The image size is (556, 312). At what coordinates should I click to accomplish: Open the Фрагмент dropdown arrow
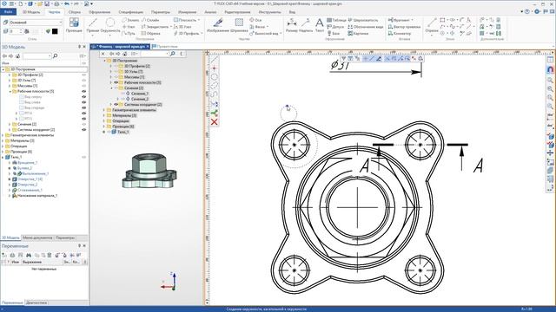(x=413, y=20)
